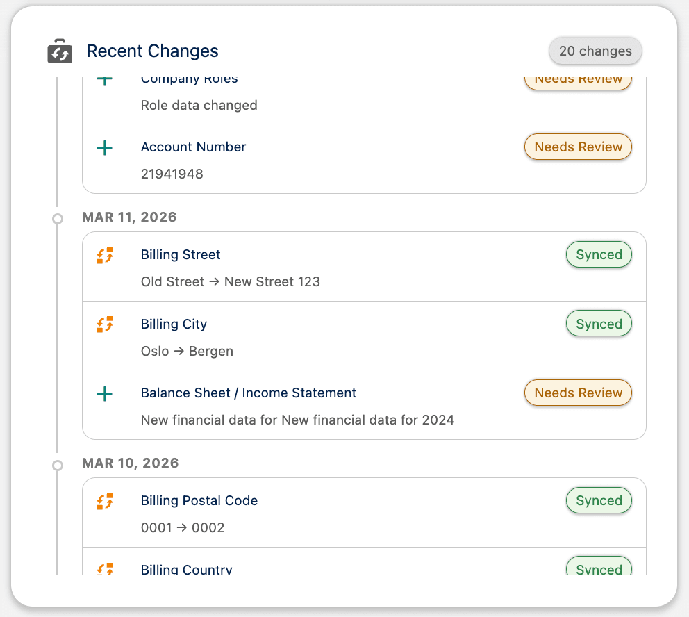Click the sync icon beside Billing City

pos(104,324)
